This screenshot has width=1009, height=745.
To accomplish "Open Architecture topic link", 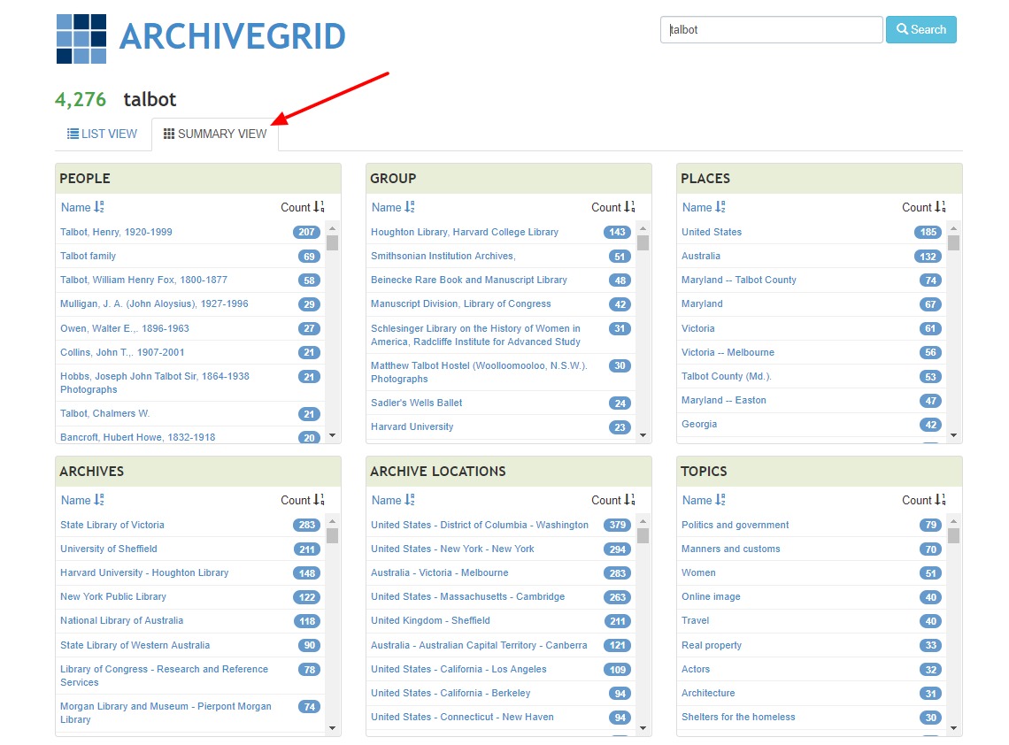I will pos(708,693).
